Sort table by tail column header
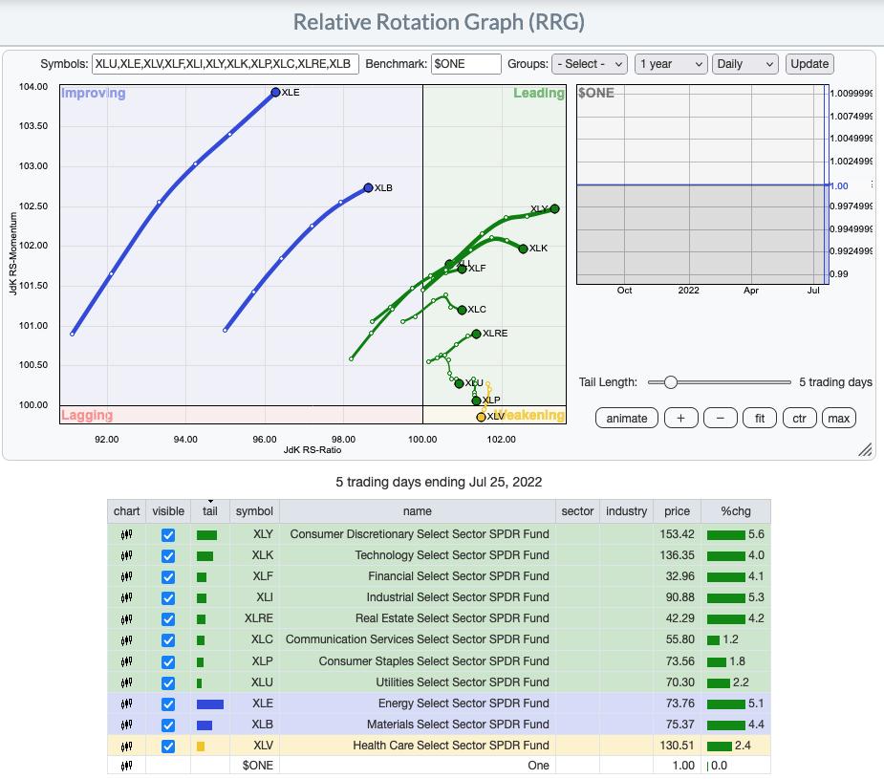884x779 pixels. coord(209,511)
